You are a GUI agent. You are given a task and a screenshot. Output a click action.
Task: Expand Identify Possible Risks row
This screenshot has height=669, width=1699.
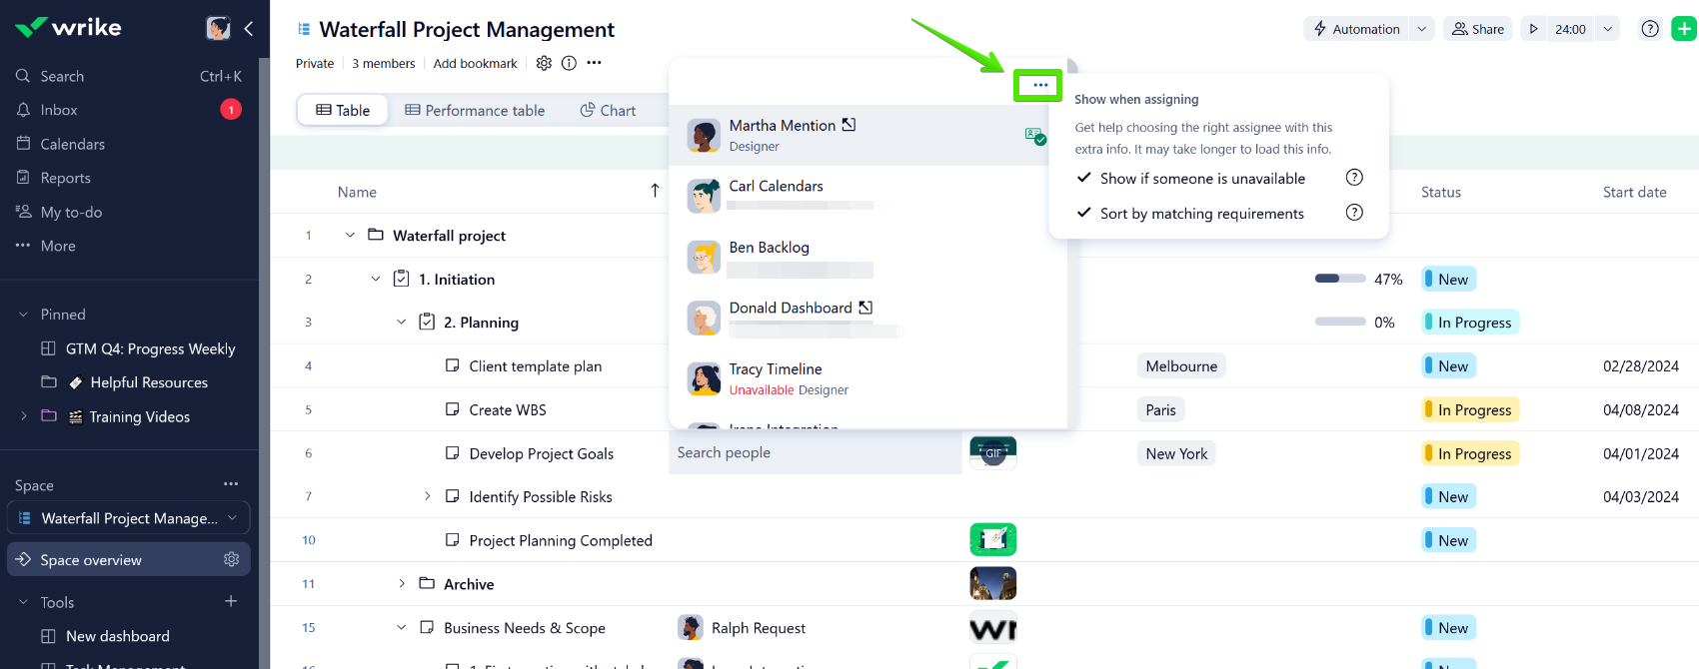427,496
